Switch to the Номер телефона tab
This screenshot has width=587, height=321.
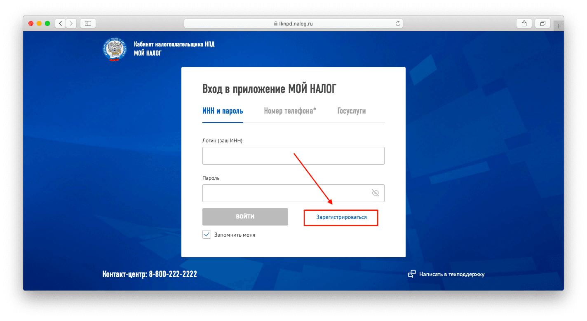point(290,111)
